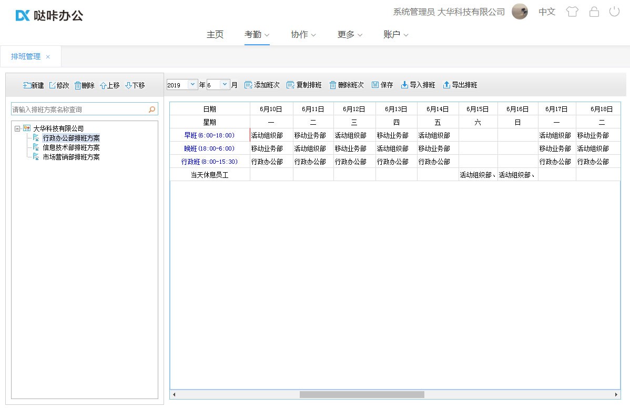Click the horizontal scrollbar right arrow

616,394
